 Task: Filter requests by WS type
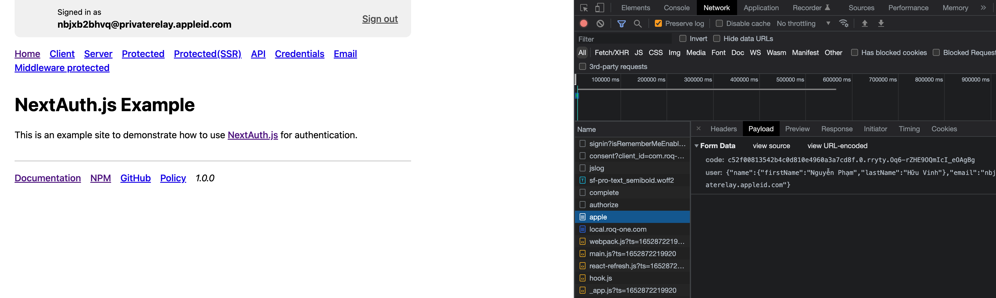pos(755,52)
